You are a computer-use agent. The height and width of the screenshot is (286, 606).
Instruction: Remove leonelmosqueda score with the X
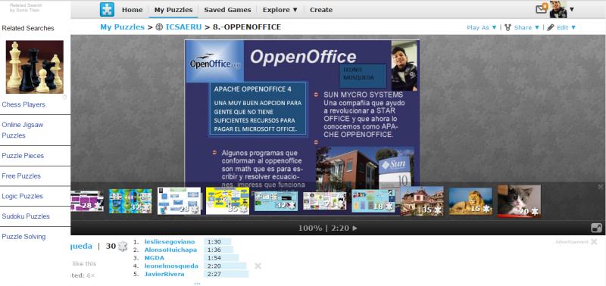258,266
